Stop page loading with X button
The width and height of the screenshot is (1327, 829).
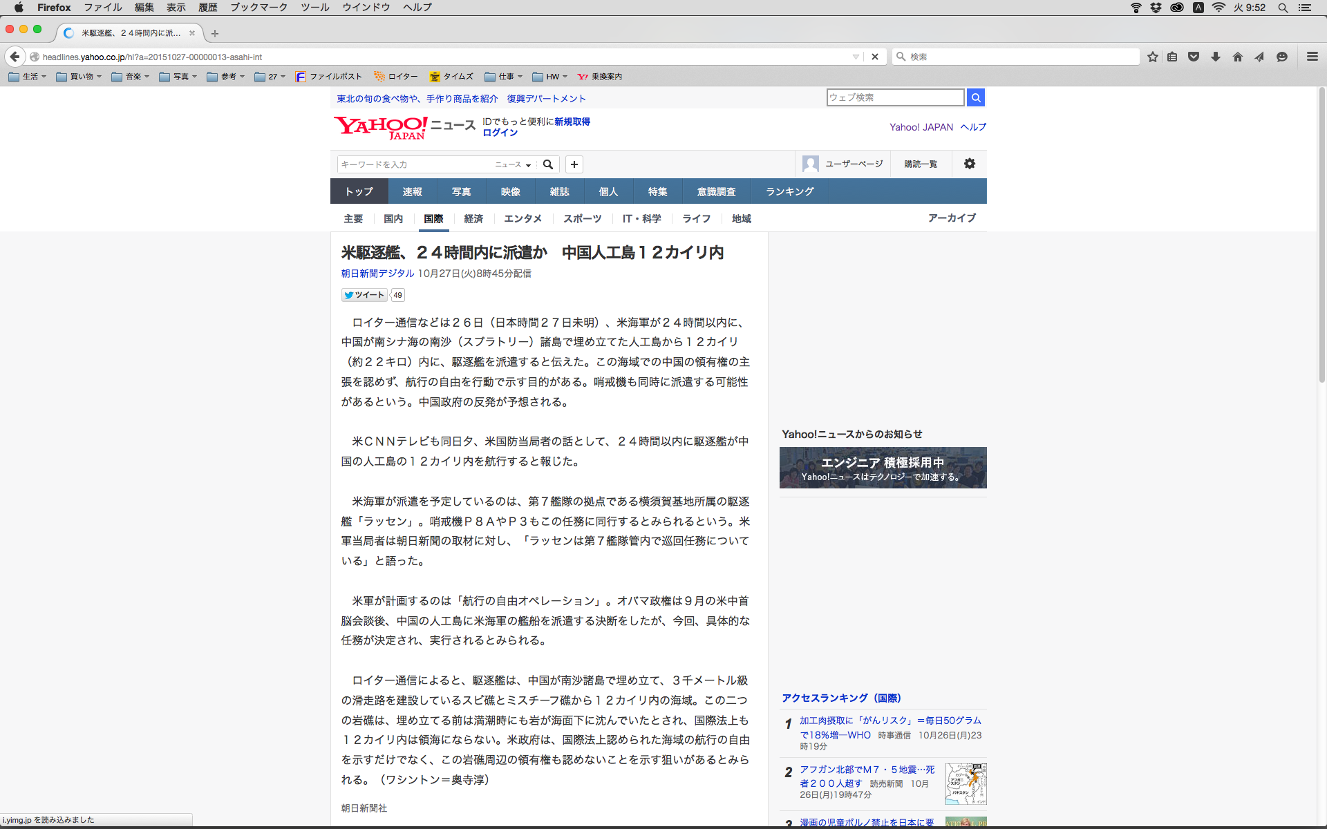coord(875,57)
